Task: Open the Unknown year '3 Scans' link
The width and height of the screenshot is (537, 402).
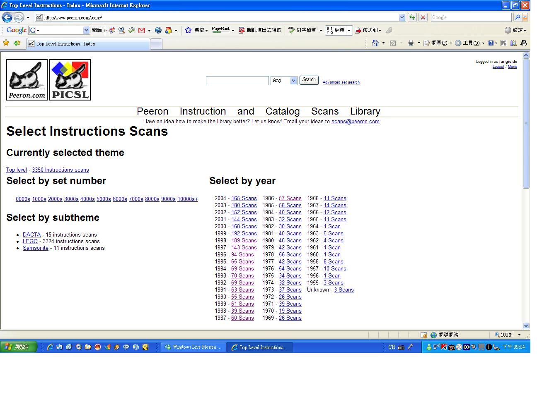Action: (344, 290)
